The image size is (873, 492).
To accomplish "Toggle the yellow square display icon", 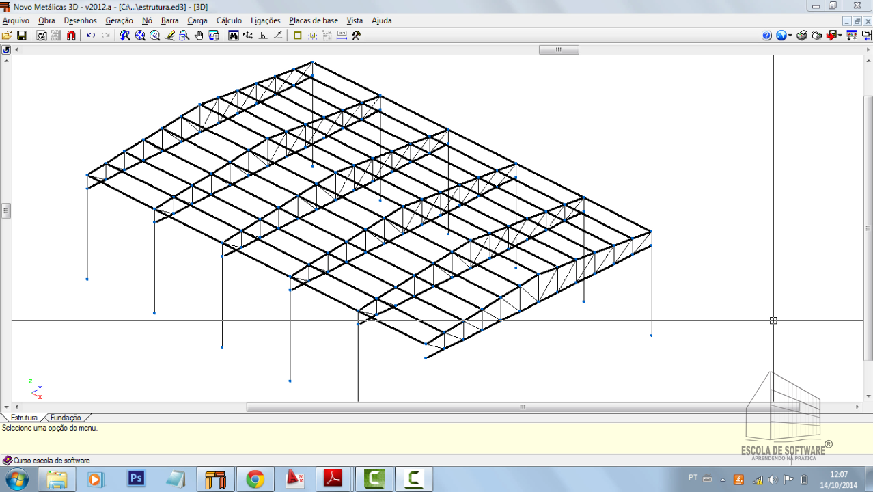I will 297,36.
